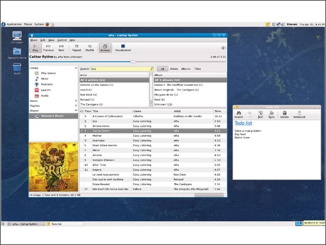Open Tools in Todo list window
This screenshot has width=326, height=245.
271,114
